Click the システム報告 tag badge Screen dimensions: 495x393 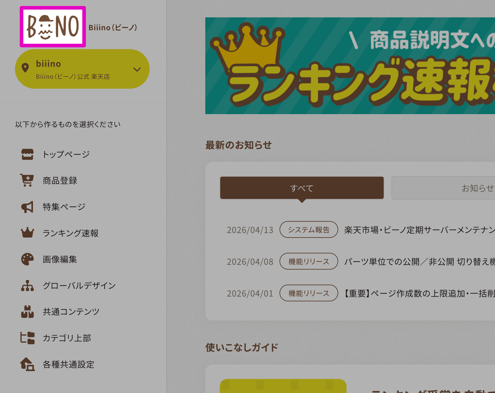pos(309,229)
